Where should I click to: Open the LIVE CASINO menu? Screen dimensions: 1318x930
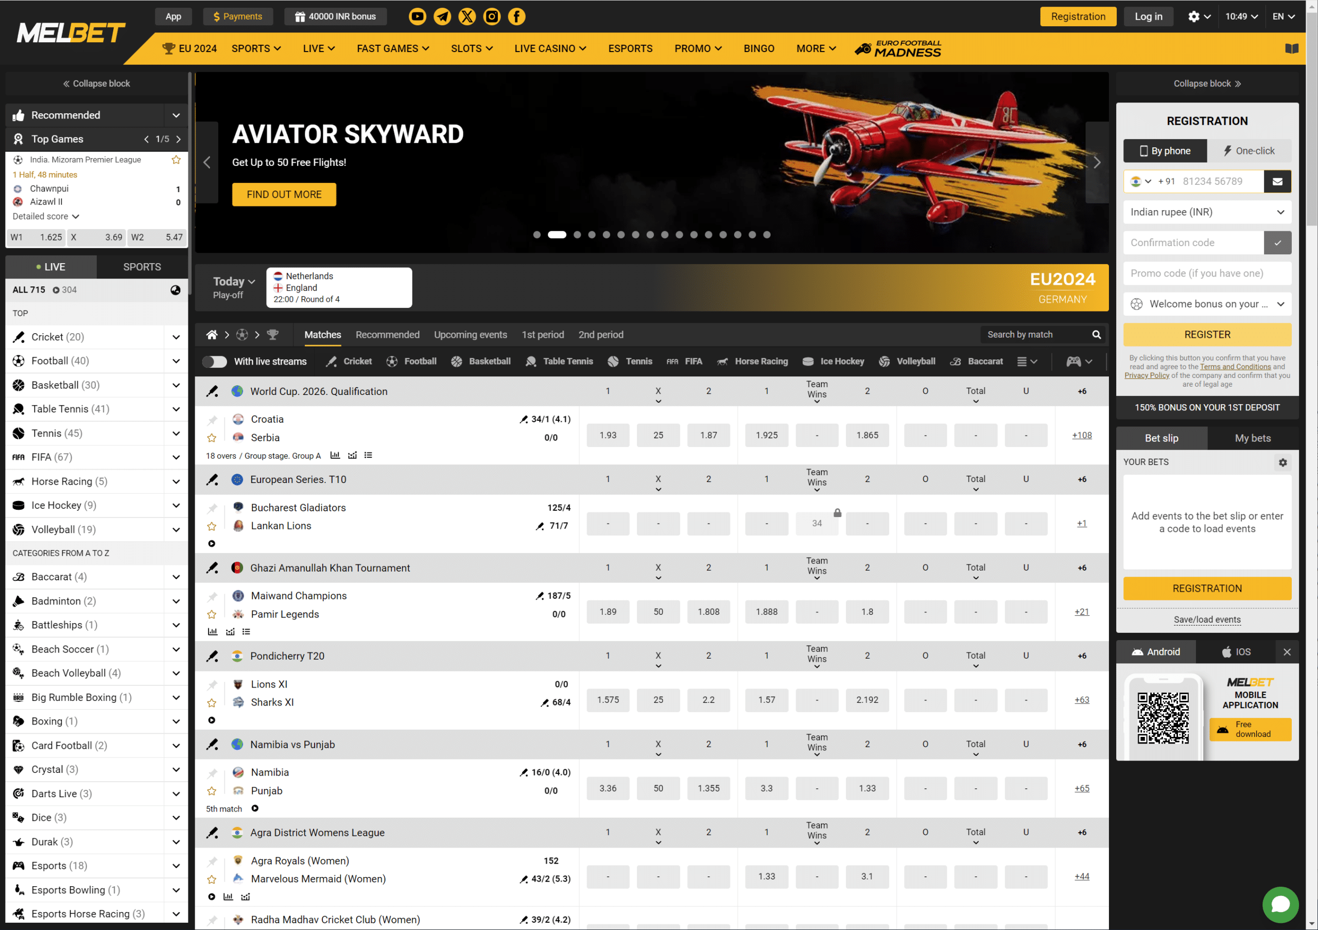[x=550, y=48]
